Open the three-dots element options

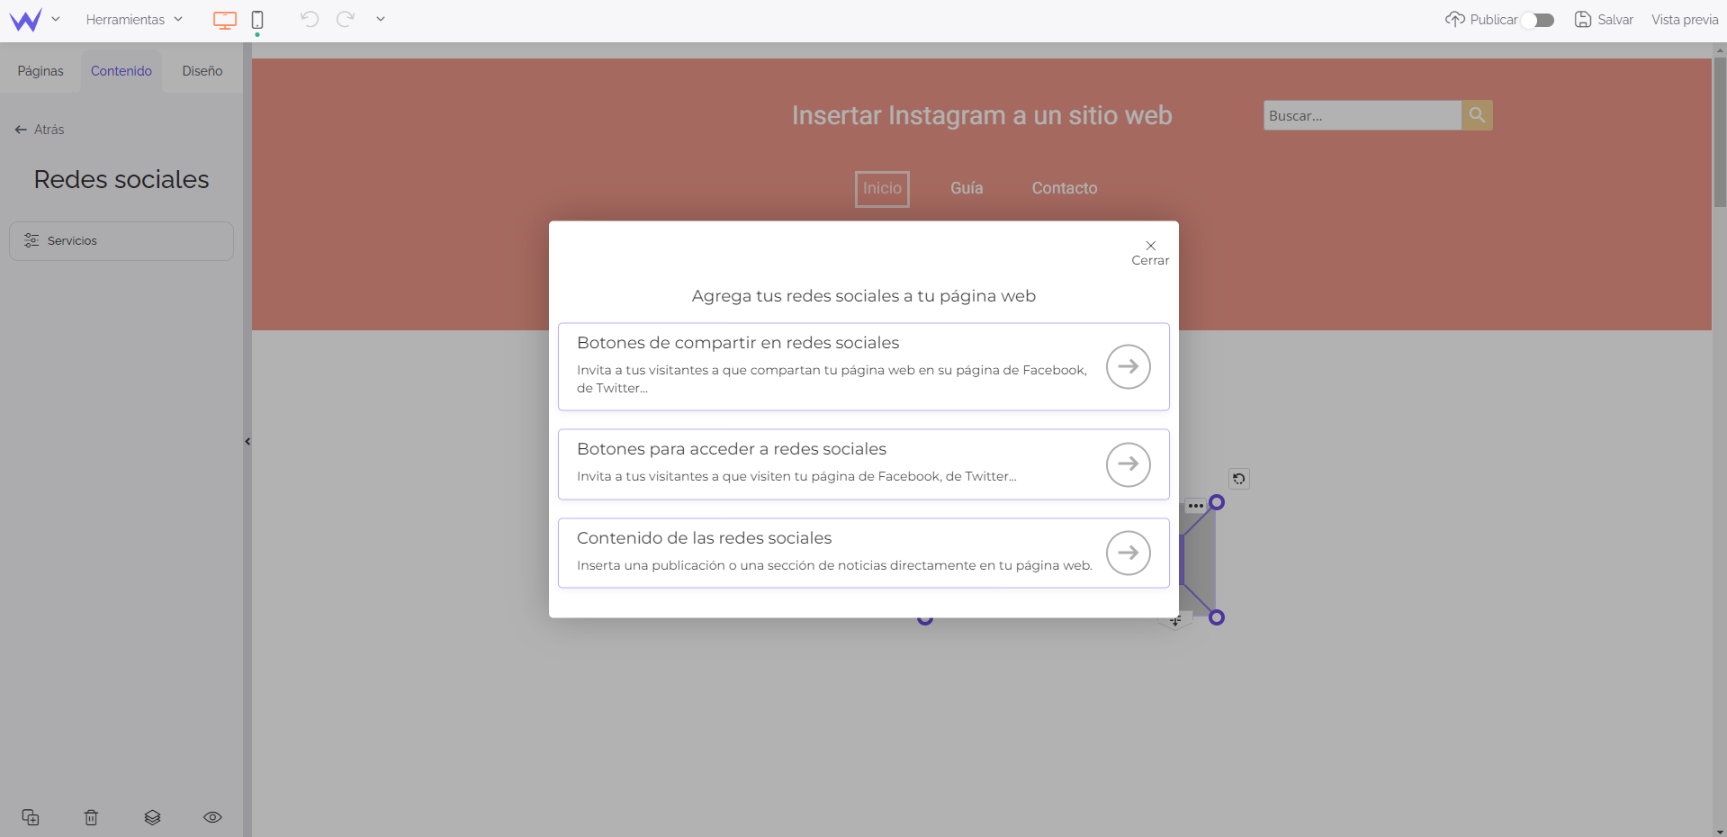tap(1195, 506)
